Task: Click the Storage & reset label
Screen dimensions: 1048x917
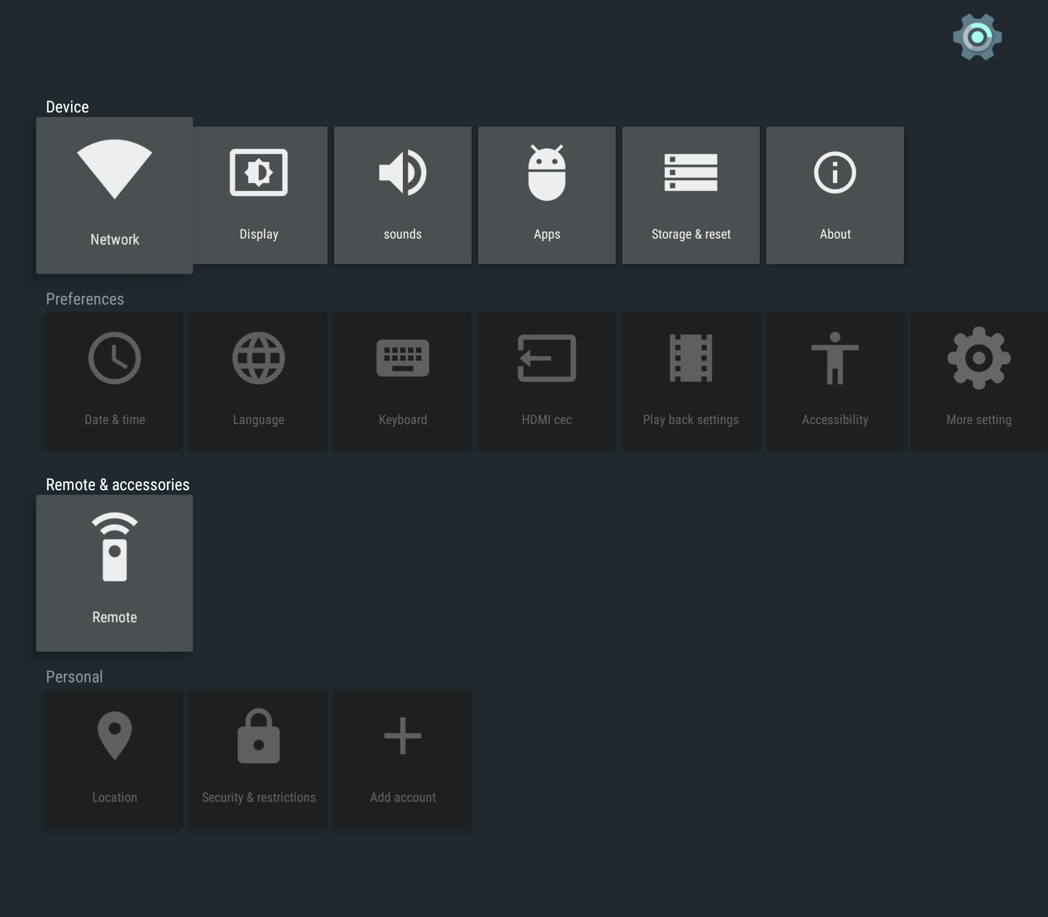Action: [691, 234]
